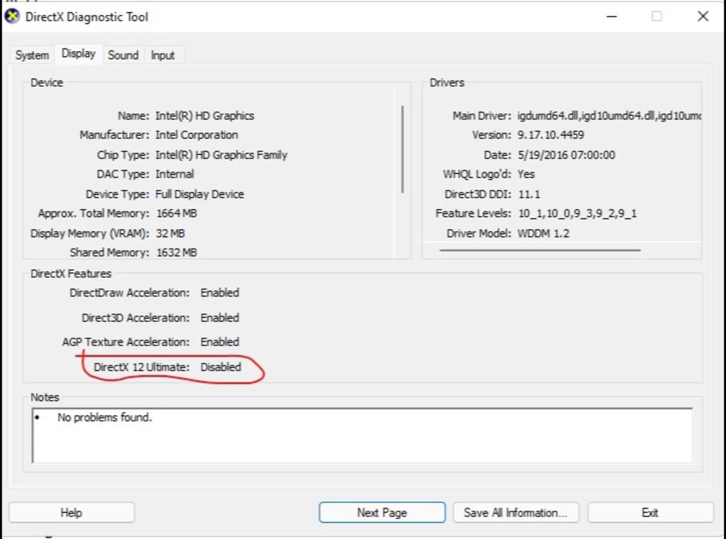Click the Direct3D DDI '11.1' value

[529, 194]
